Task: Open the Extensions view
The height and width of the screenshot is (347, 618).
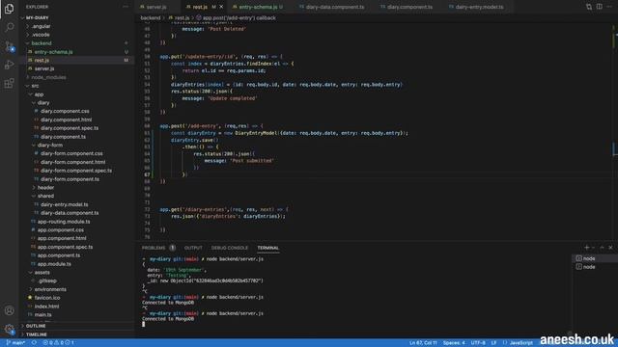Action: pos(9,83)
